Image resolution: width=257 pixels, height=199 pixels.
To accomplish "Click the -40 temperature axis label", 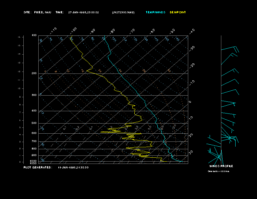I will [192, 31].
